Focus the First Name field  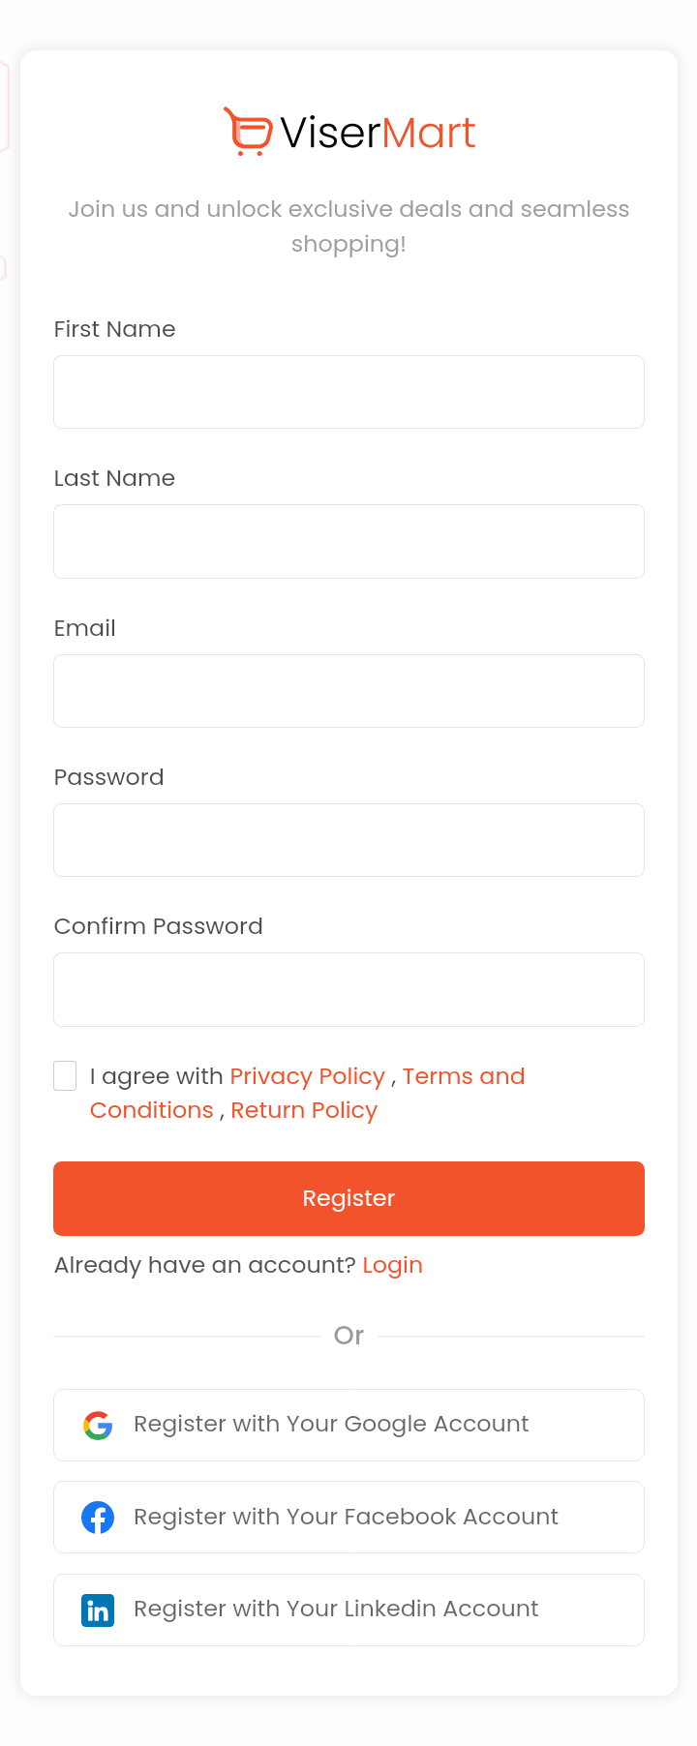tap(348, 392)
